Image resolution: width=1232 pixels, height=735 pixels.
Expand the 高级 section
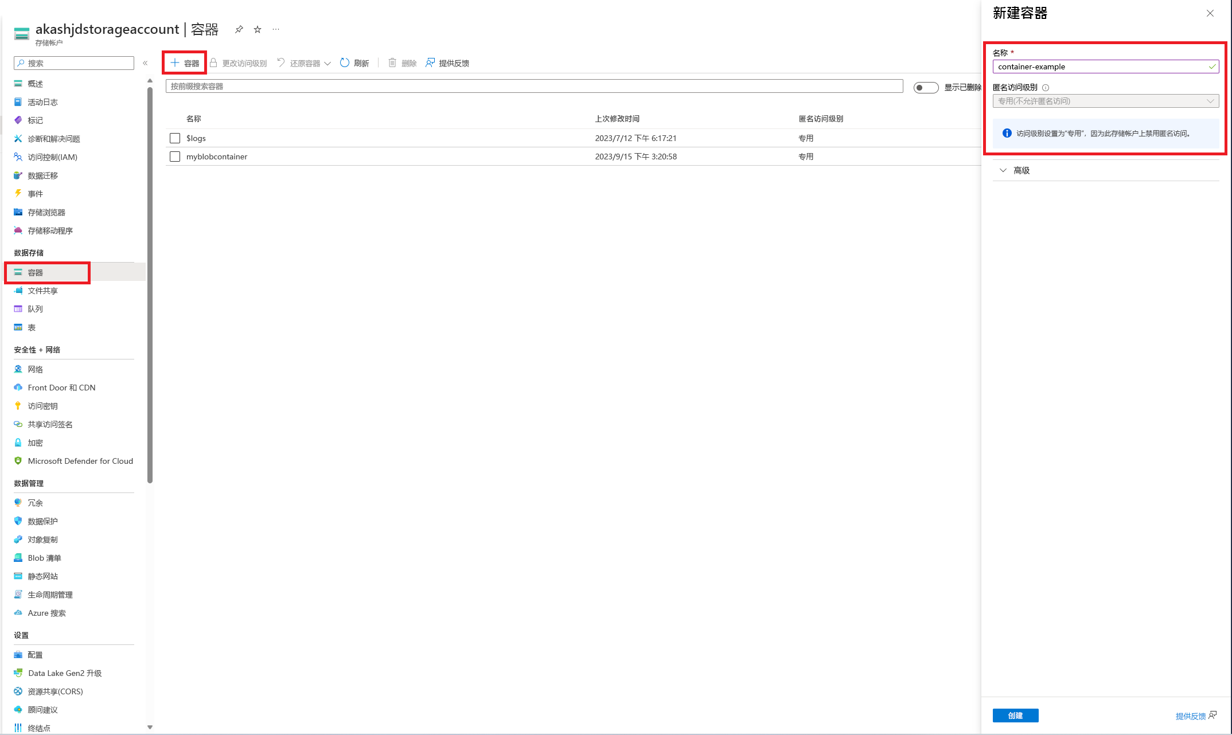pyautogui.click(x=1015, y=170)
